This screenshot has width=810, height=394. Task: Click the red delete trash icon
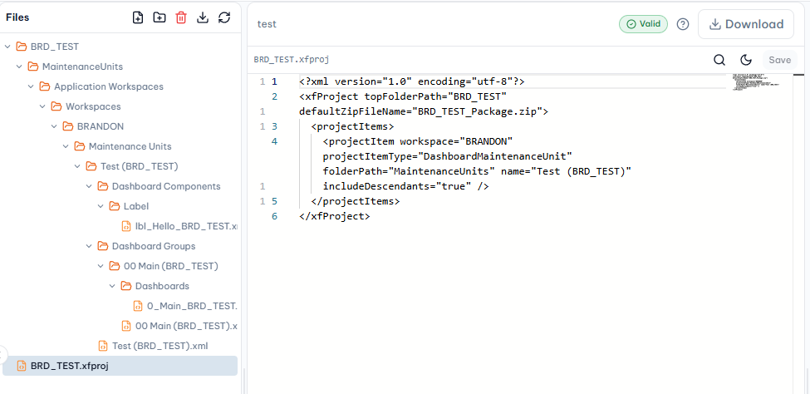pyautogui.click(x=181, y=17)
